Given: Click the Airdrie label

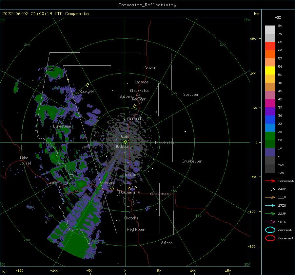Looking at the screenshot, I should coord(129,175).
